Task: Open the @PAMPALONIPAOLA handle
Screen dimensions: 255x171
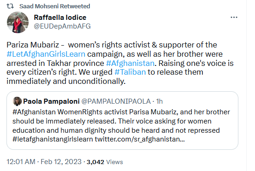Action: (x=116, y=101)
